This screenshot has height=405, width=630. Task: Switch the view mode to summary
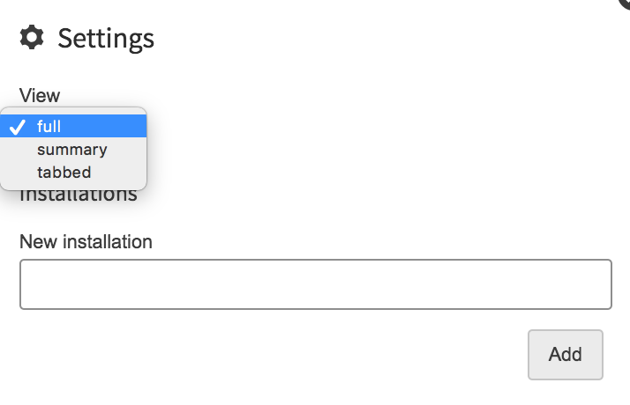tap(73, 150)
